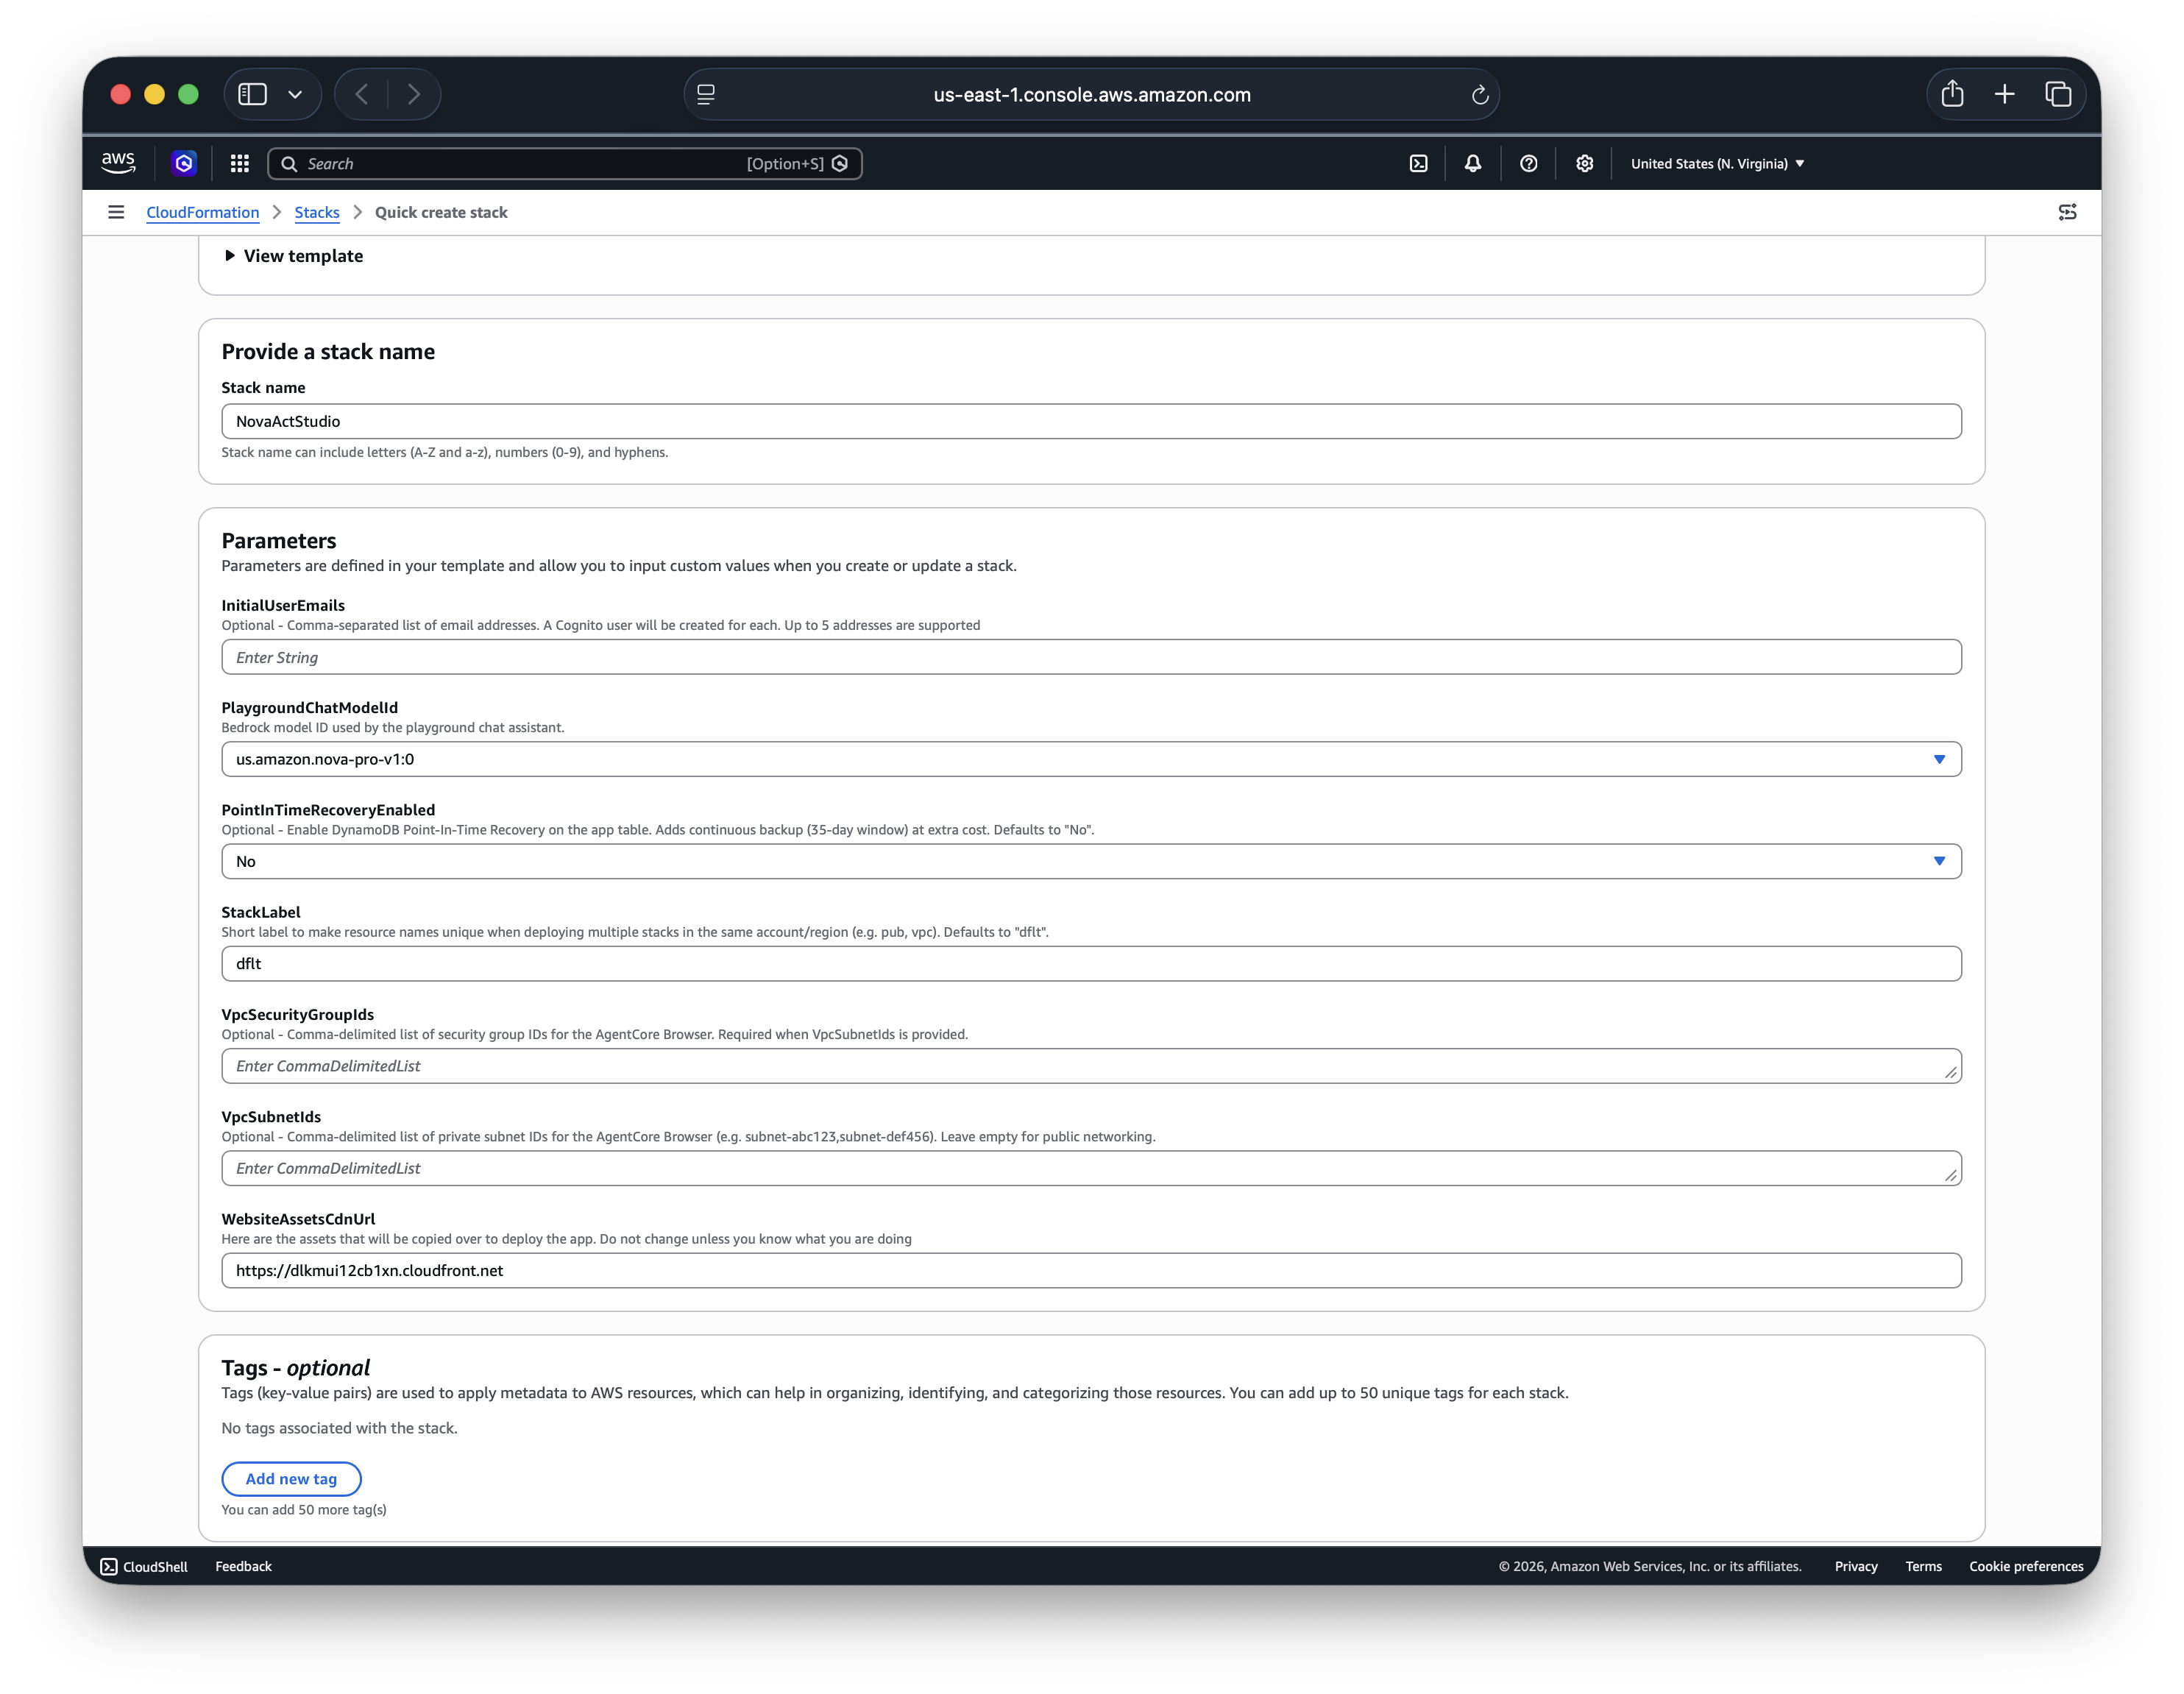Toggle the Safari sidebar button
This screenshot has width=2184, height=1694.
click(253, 94)
